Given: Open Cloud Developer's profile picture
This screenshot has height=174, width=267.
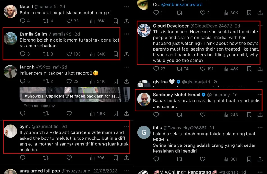Looking at the screenshot, I should coord(144,30).
